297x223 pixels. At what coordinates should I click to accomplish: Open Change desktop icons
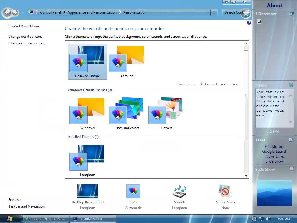(26, 36)
